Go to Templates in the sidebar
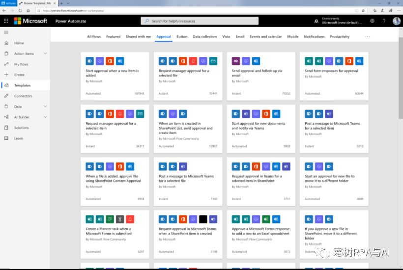This screenshot has height=270, width=403. click(25, 85)
